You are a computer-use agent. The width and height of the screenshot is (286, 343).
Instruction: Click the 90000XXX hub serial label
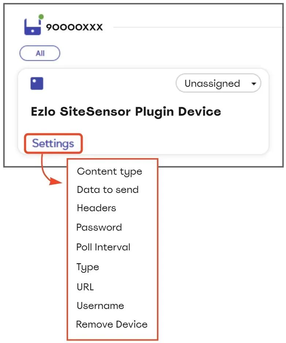[x=74, y=27]
